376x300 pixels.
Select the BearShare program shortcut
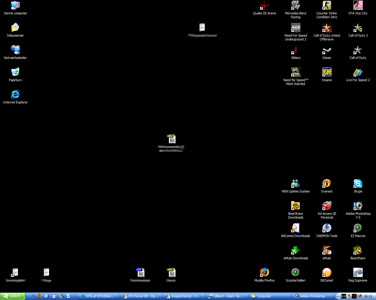pos(358,253)
